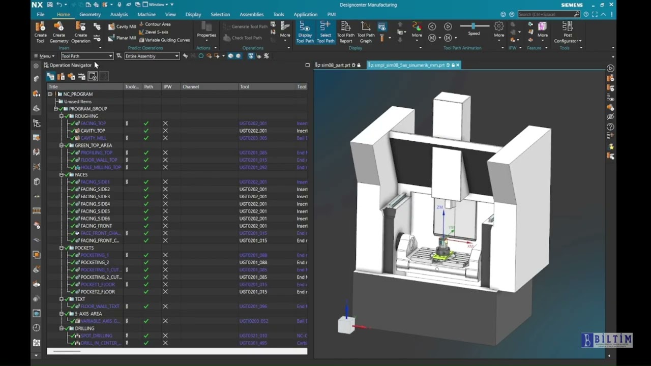
Task: Click the Create Tool icon
Action: coord(40,32)
